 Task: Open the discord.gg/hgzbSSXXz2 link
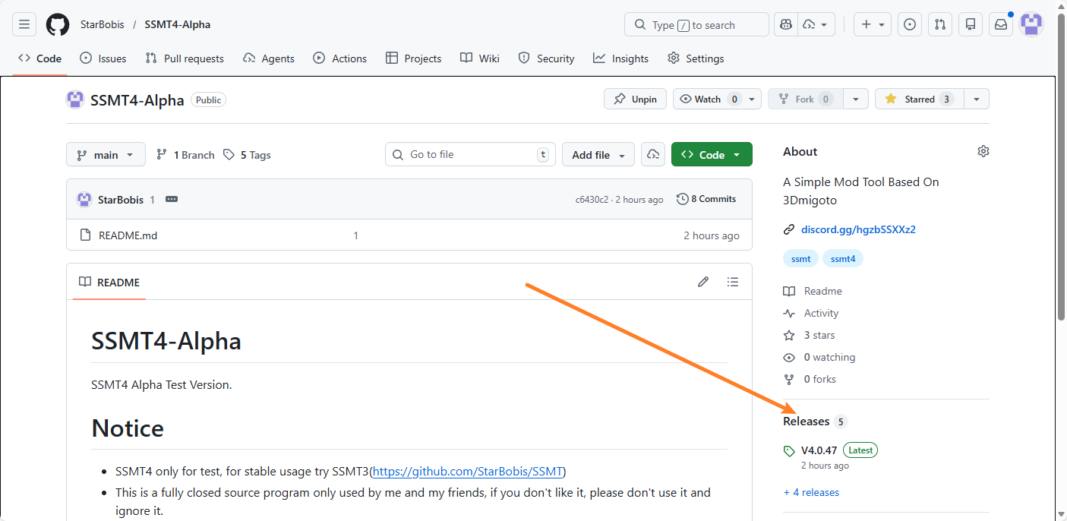[858, 229]
